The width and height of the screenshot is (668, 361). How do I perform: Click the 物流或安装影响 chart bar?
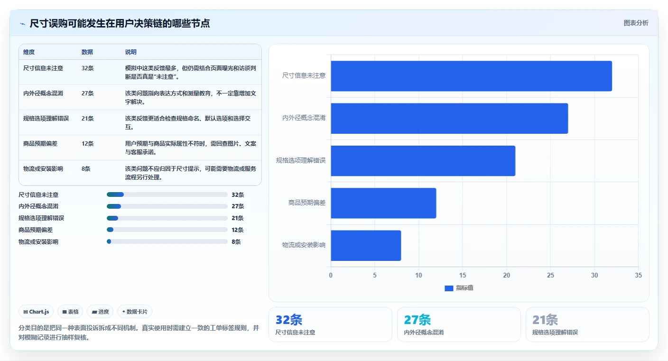[x=366, y=245]
